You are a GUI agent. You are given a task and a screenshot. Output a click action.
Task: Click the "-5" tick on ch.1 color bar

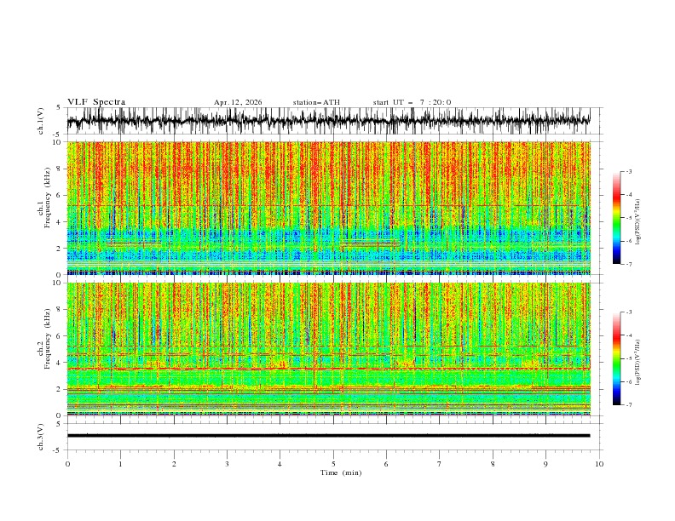coord(628,218)
